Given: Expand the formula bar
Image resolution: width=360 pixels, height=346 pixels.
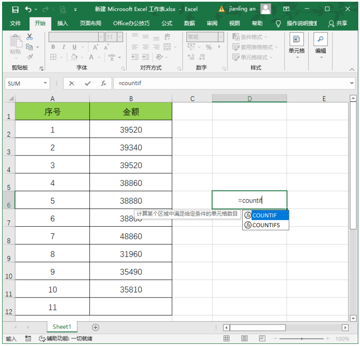Looking at the screenshot, I should point(352,83).
